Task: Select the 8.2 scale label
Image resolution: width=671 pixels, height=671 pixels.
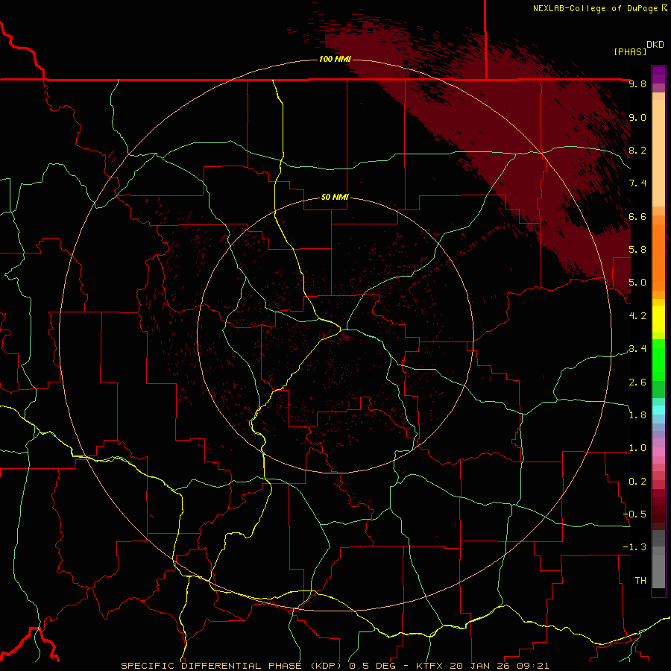Action: [637, 150]
